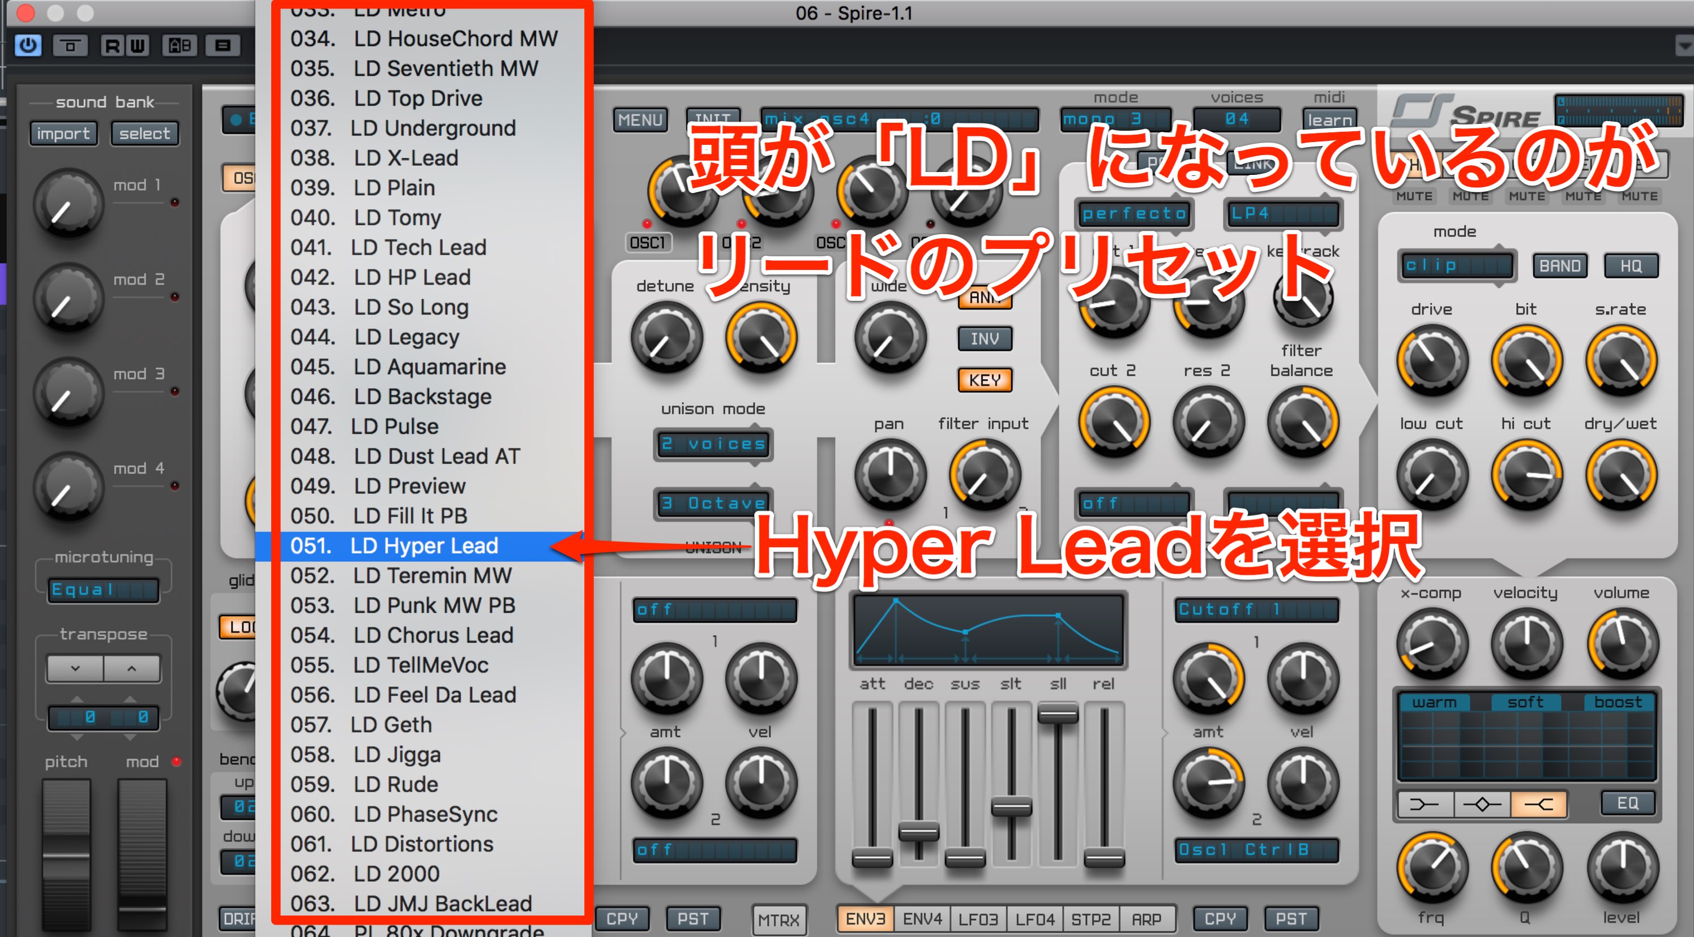Toggle the HQ button

[x=1631, y=265]
